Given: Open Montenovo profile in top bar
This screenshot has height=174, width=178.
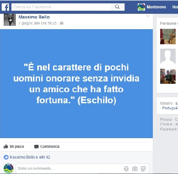Looking at the screenshot, I should click(156, 7).
